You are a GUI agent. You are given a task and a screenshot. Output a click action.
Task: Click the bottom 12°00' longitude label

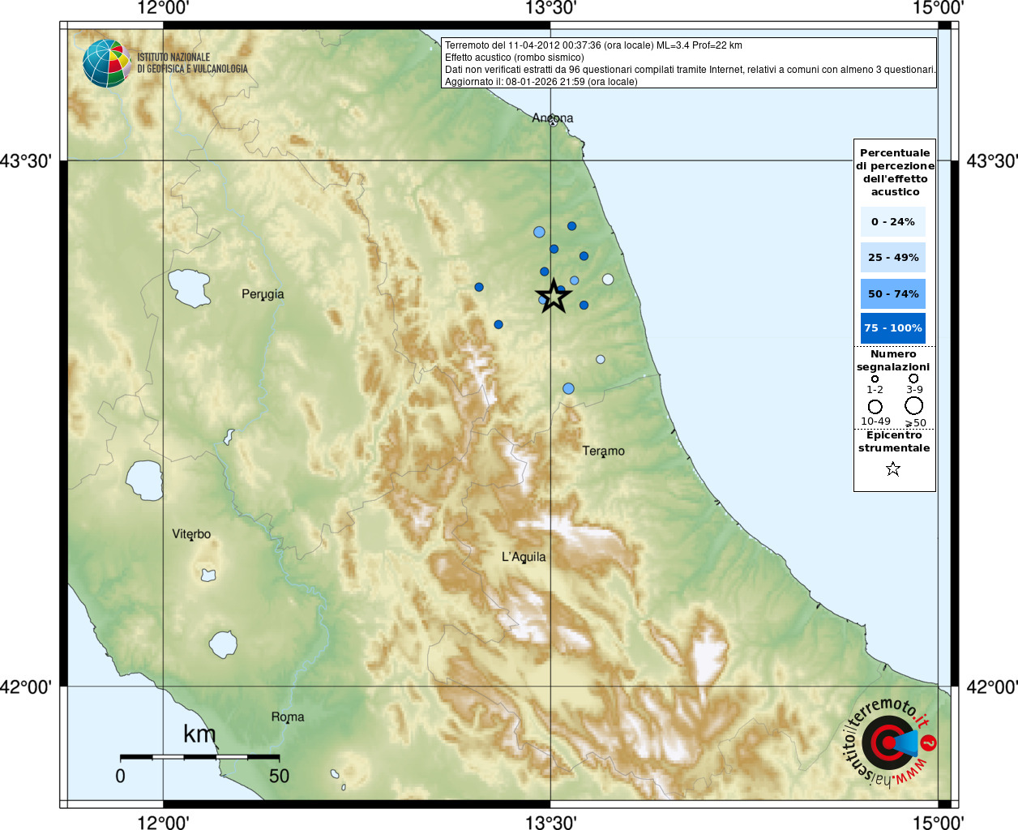click(x=164, y=822)
